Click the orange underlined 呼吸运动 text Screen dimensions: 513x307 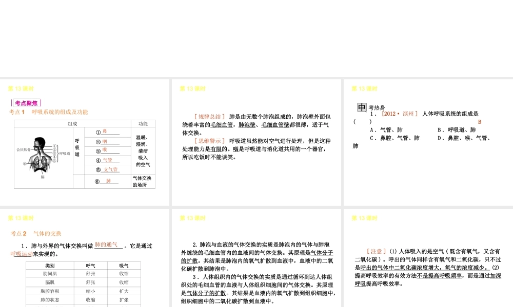[22, 254]
